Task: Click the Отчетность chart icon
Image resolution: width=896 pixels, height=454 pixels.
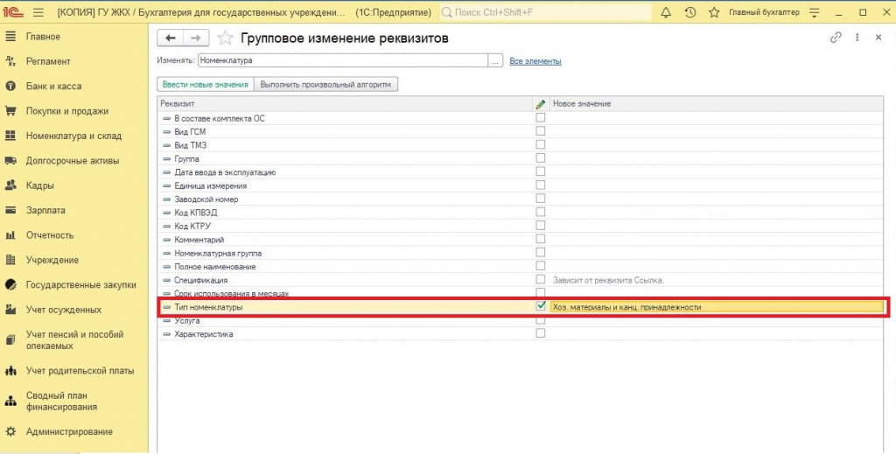Action: 10,235
